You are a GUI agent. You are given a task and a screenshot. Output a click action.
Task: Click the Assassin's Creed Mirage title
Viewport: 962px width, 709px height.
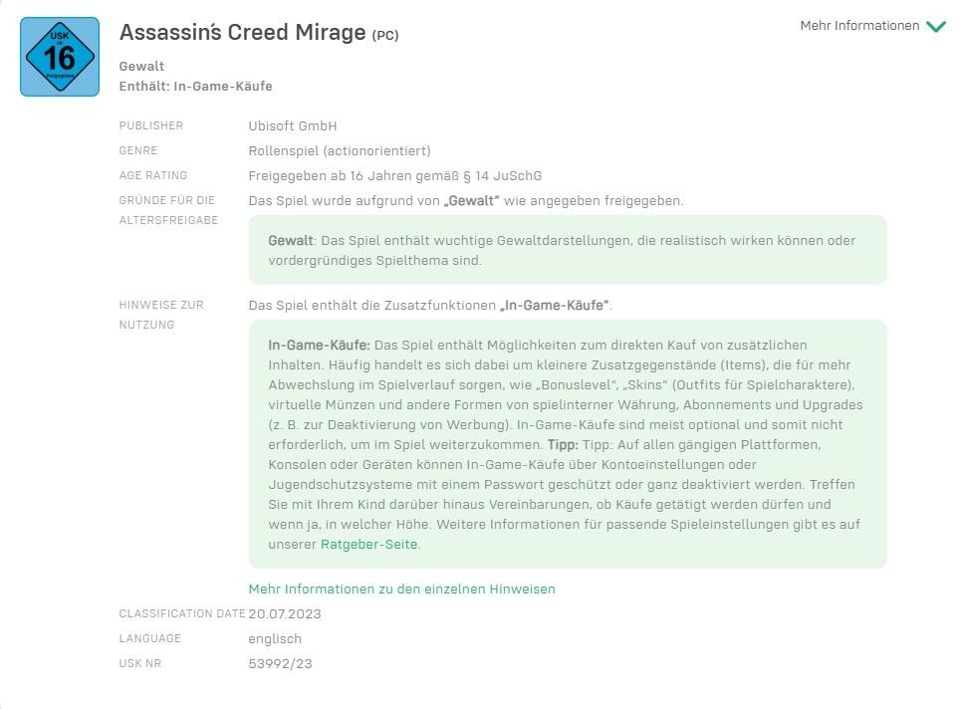click(x=242, y=32)
